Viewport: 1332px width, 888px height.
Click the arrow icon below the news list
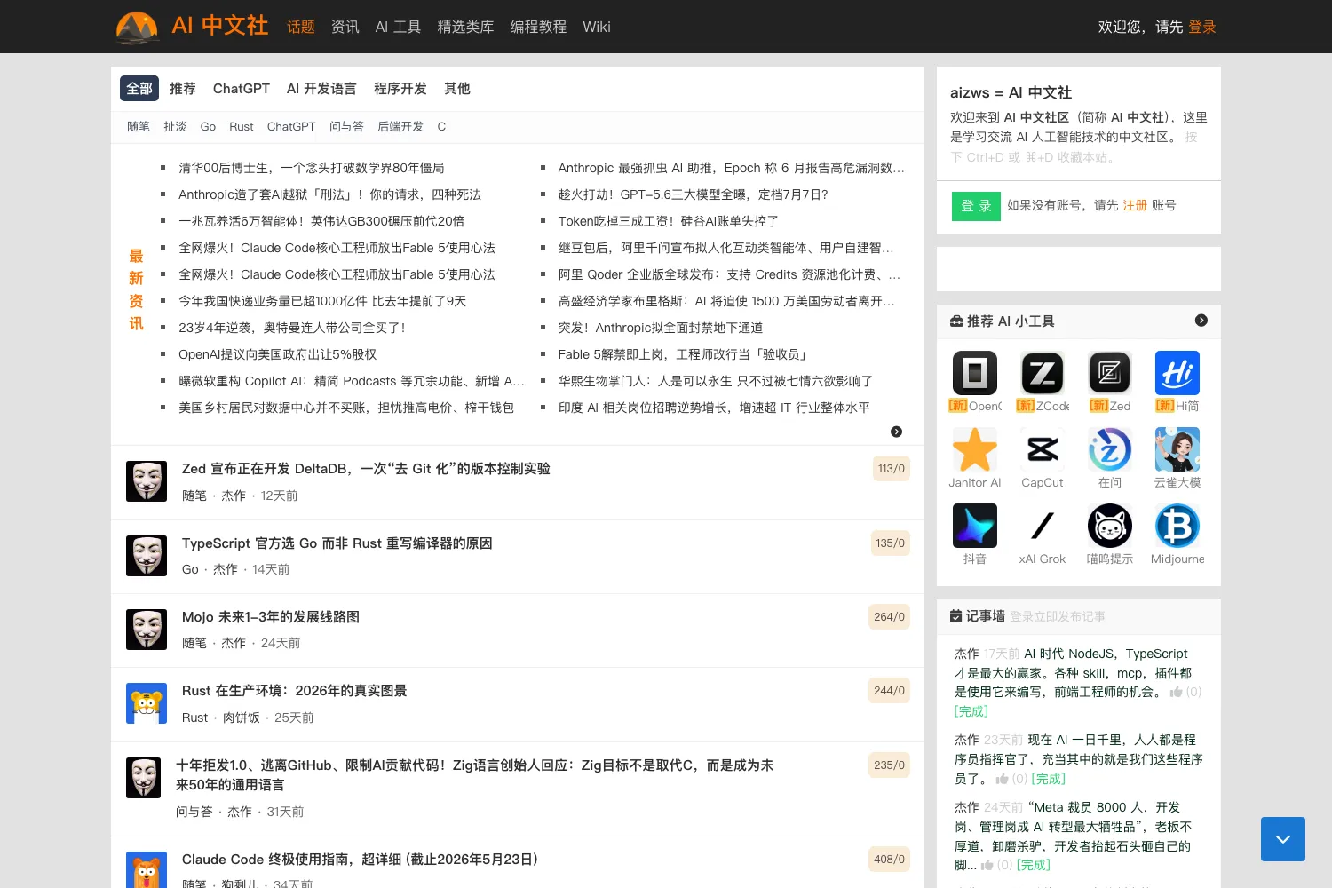[897, 432]
